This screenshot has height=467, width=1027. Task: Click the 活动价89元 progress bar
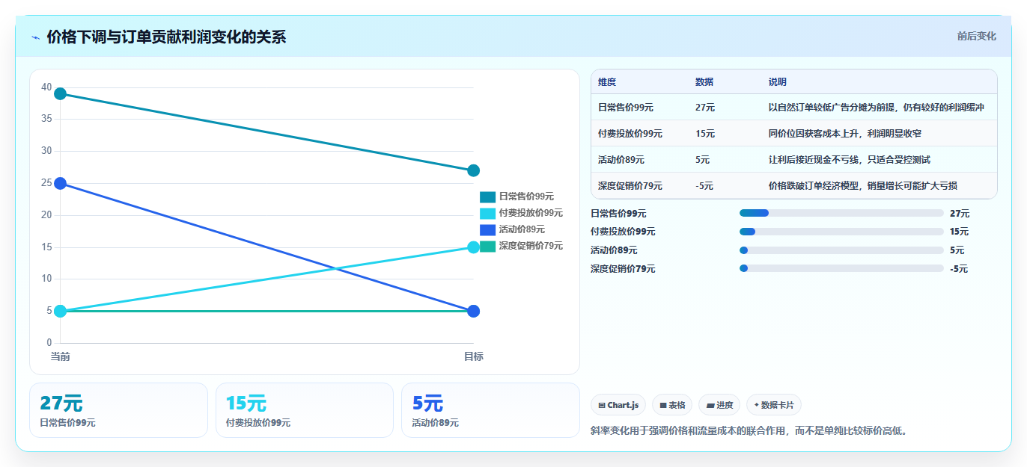pos(841,250)
